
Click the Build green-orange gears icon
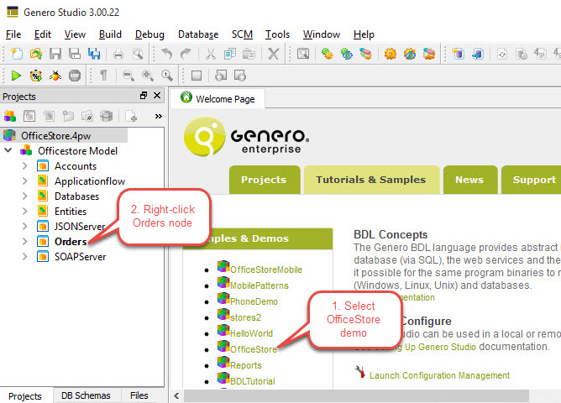tap(327, 54)
